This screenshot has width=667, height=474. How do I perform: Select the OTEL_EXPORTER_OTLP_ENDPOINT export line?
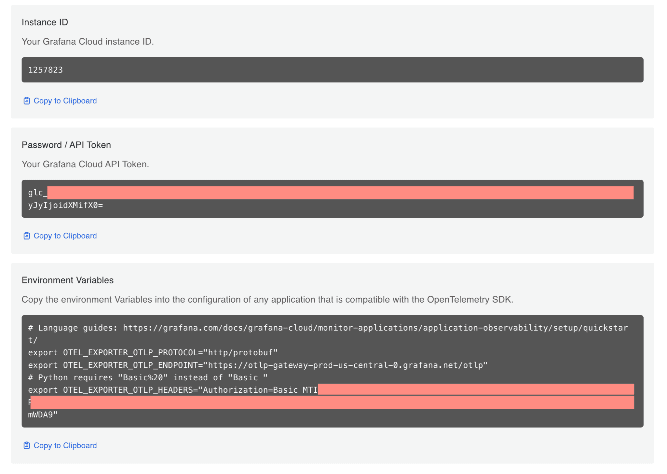click(257, 365)
